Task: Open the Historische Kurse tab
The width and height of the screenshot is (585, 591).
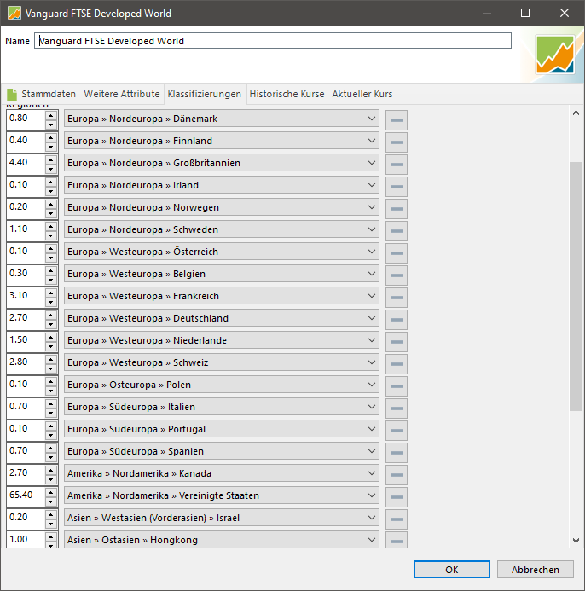Action: pos(287,94)
